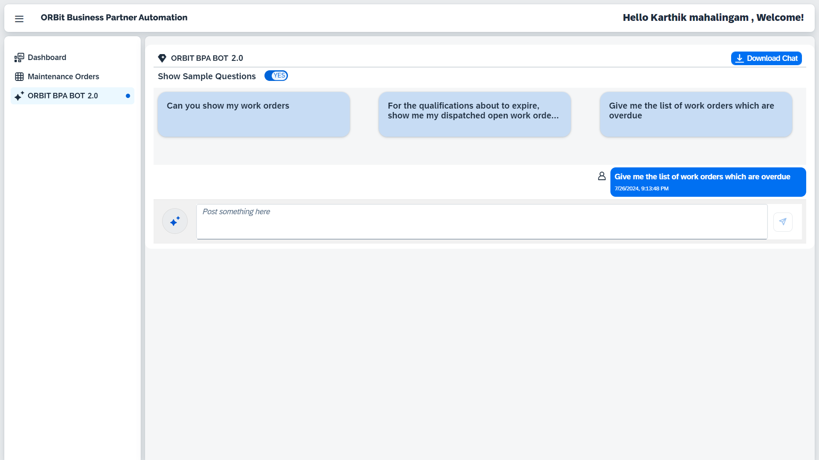Screen dimensions: 819x460
Task: Click the 'Can you show my work orders' card
Action: click(x=253, y=114)
